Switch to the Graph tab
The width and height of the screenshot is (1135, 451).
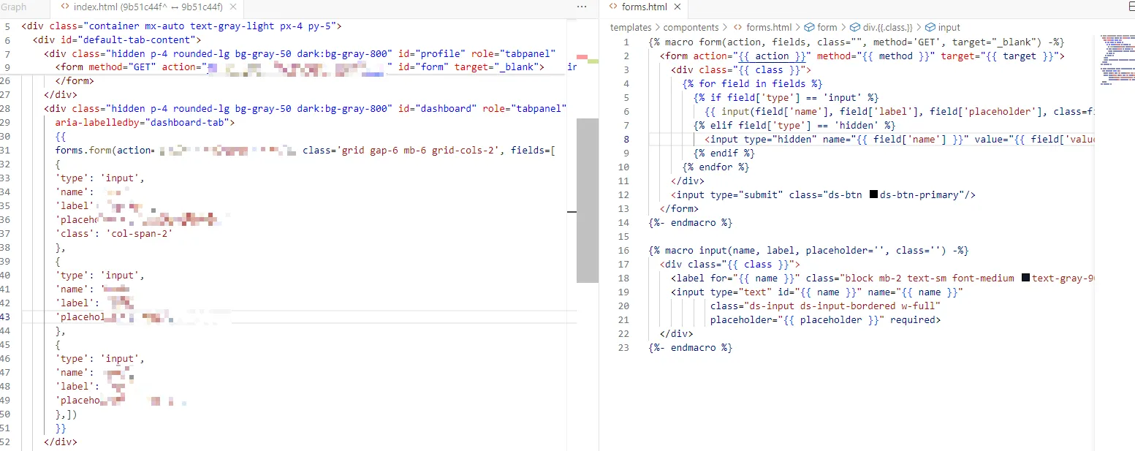13,7
